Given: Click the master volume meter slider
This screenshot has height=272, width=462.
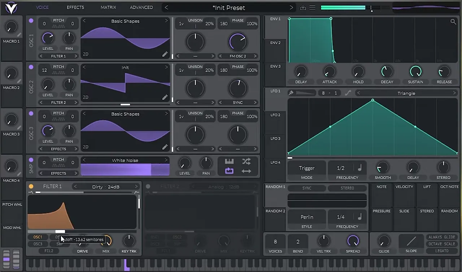Looking at the screenshot, I should tap(354, 8).
